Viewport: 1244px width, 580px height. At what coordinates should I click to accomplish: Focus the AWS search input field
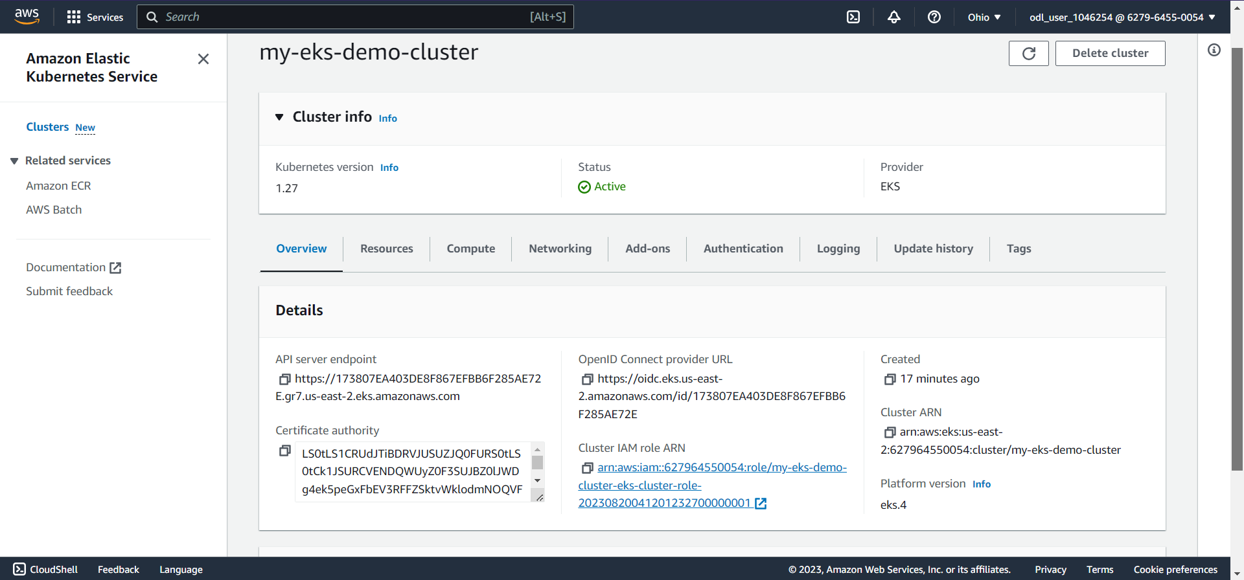pyautogui.click(x=355, y=17)
